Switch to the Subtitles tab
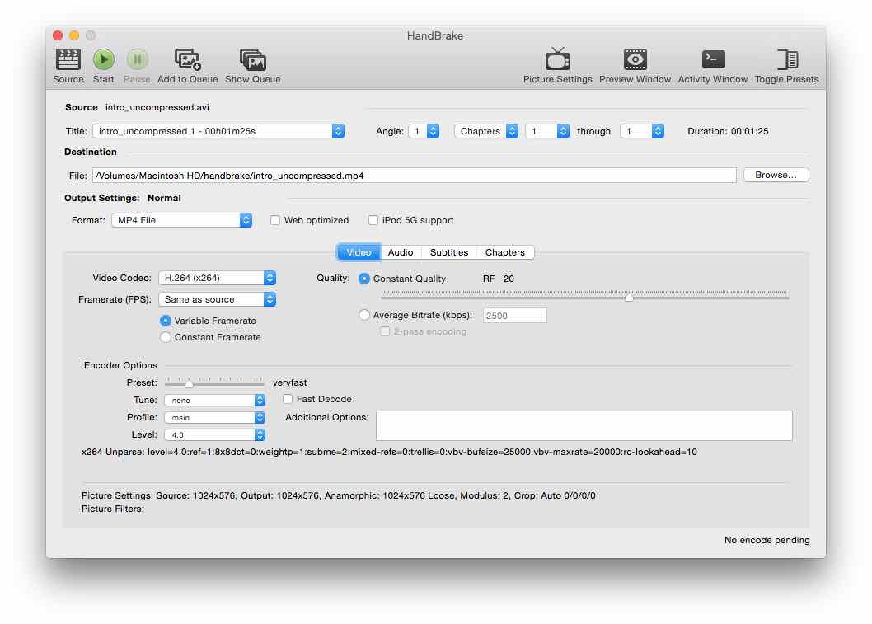 click(448, 252)
